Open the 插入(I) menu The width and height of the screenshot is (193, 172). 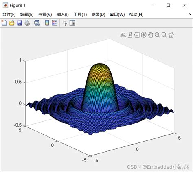[63, 15]
